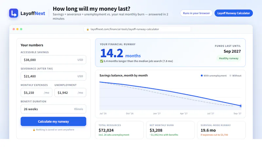Click the Oct '26 axis label
This screenshot has width=262, height=157.
[130, 113]
